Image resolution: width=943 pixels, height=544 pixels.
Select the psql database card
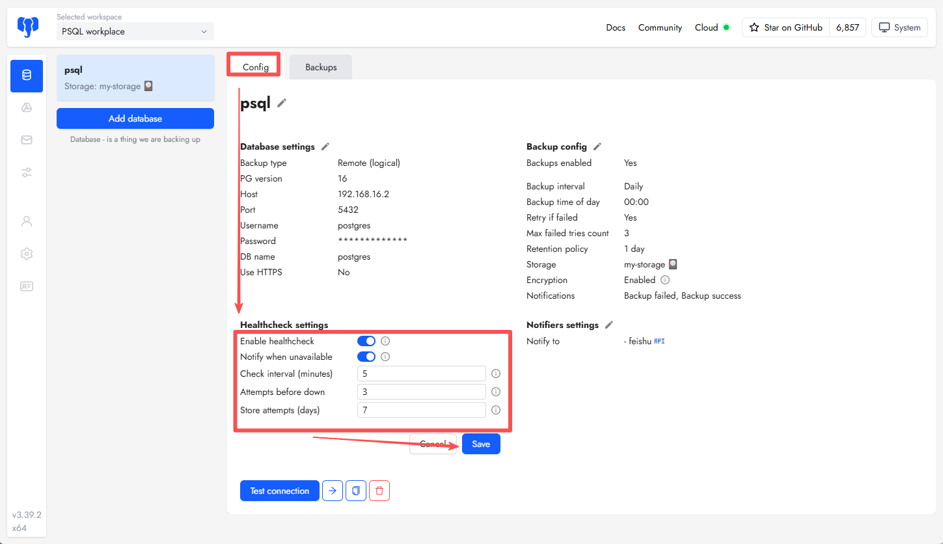click(135, 77)
